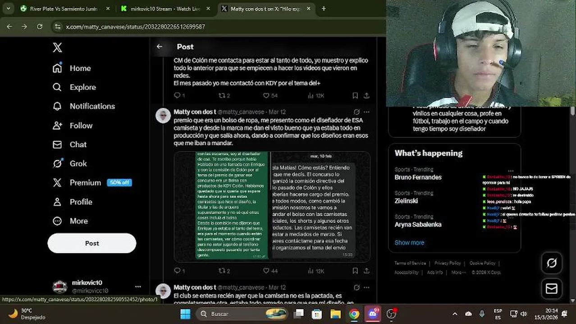View analytics of tweet with 44 likes
The height and width of the screenshot is (324, 576).
coord(315,271)
